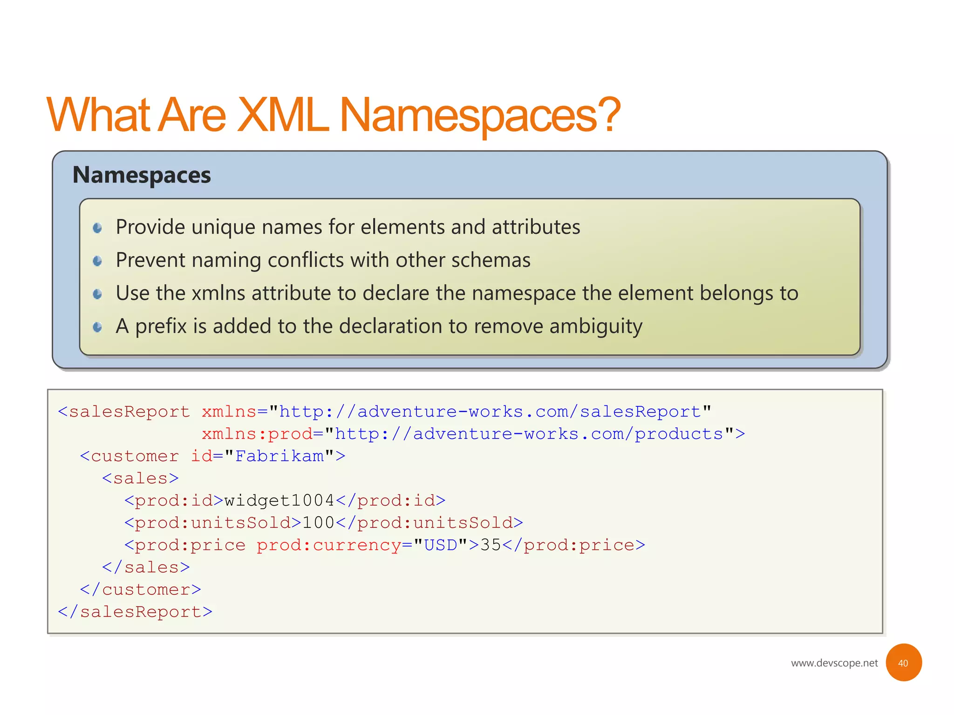
Task: Click the closing '</sales>' tag
Action: click(x=146, y=567)
